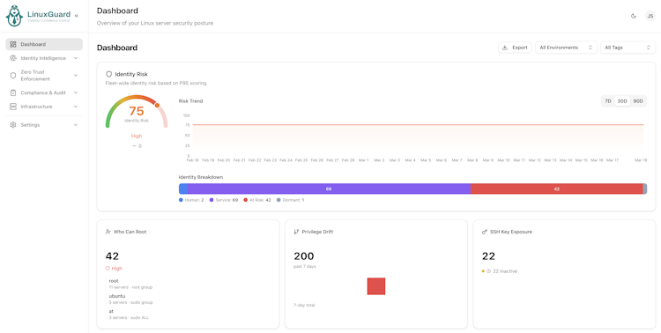Expand Identity Intelligence menu chevron
This screenshot has height=333, width=661.
tap(76, 58)
